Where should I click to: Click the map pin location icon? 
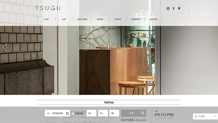coord(179,9)
